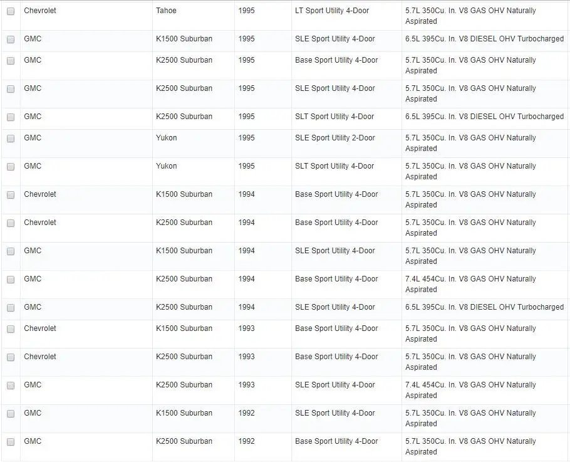Check 1995 GMC K2500 Suburban SLE 5.7L row box

[x=11, y=89]
